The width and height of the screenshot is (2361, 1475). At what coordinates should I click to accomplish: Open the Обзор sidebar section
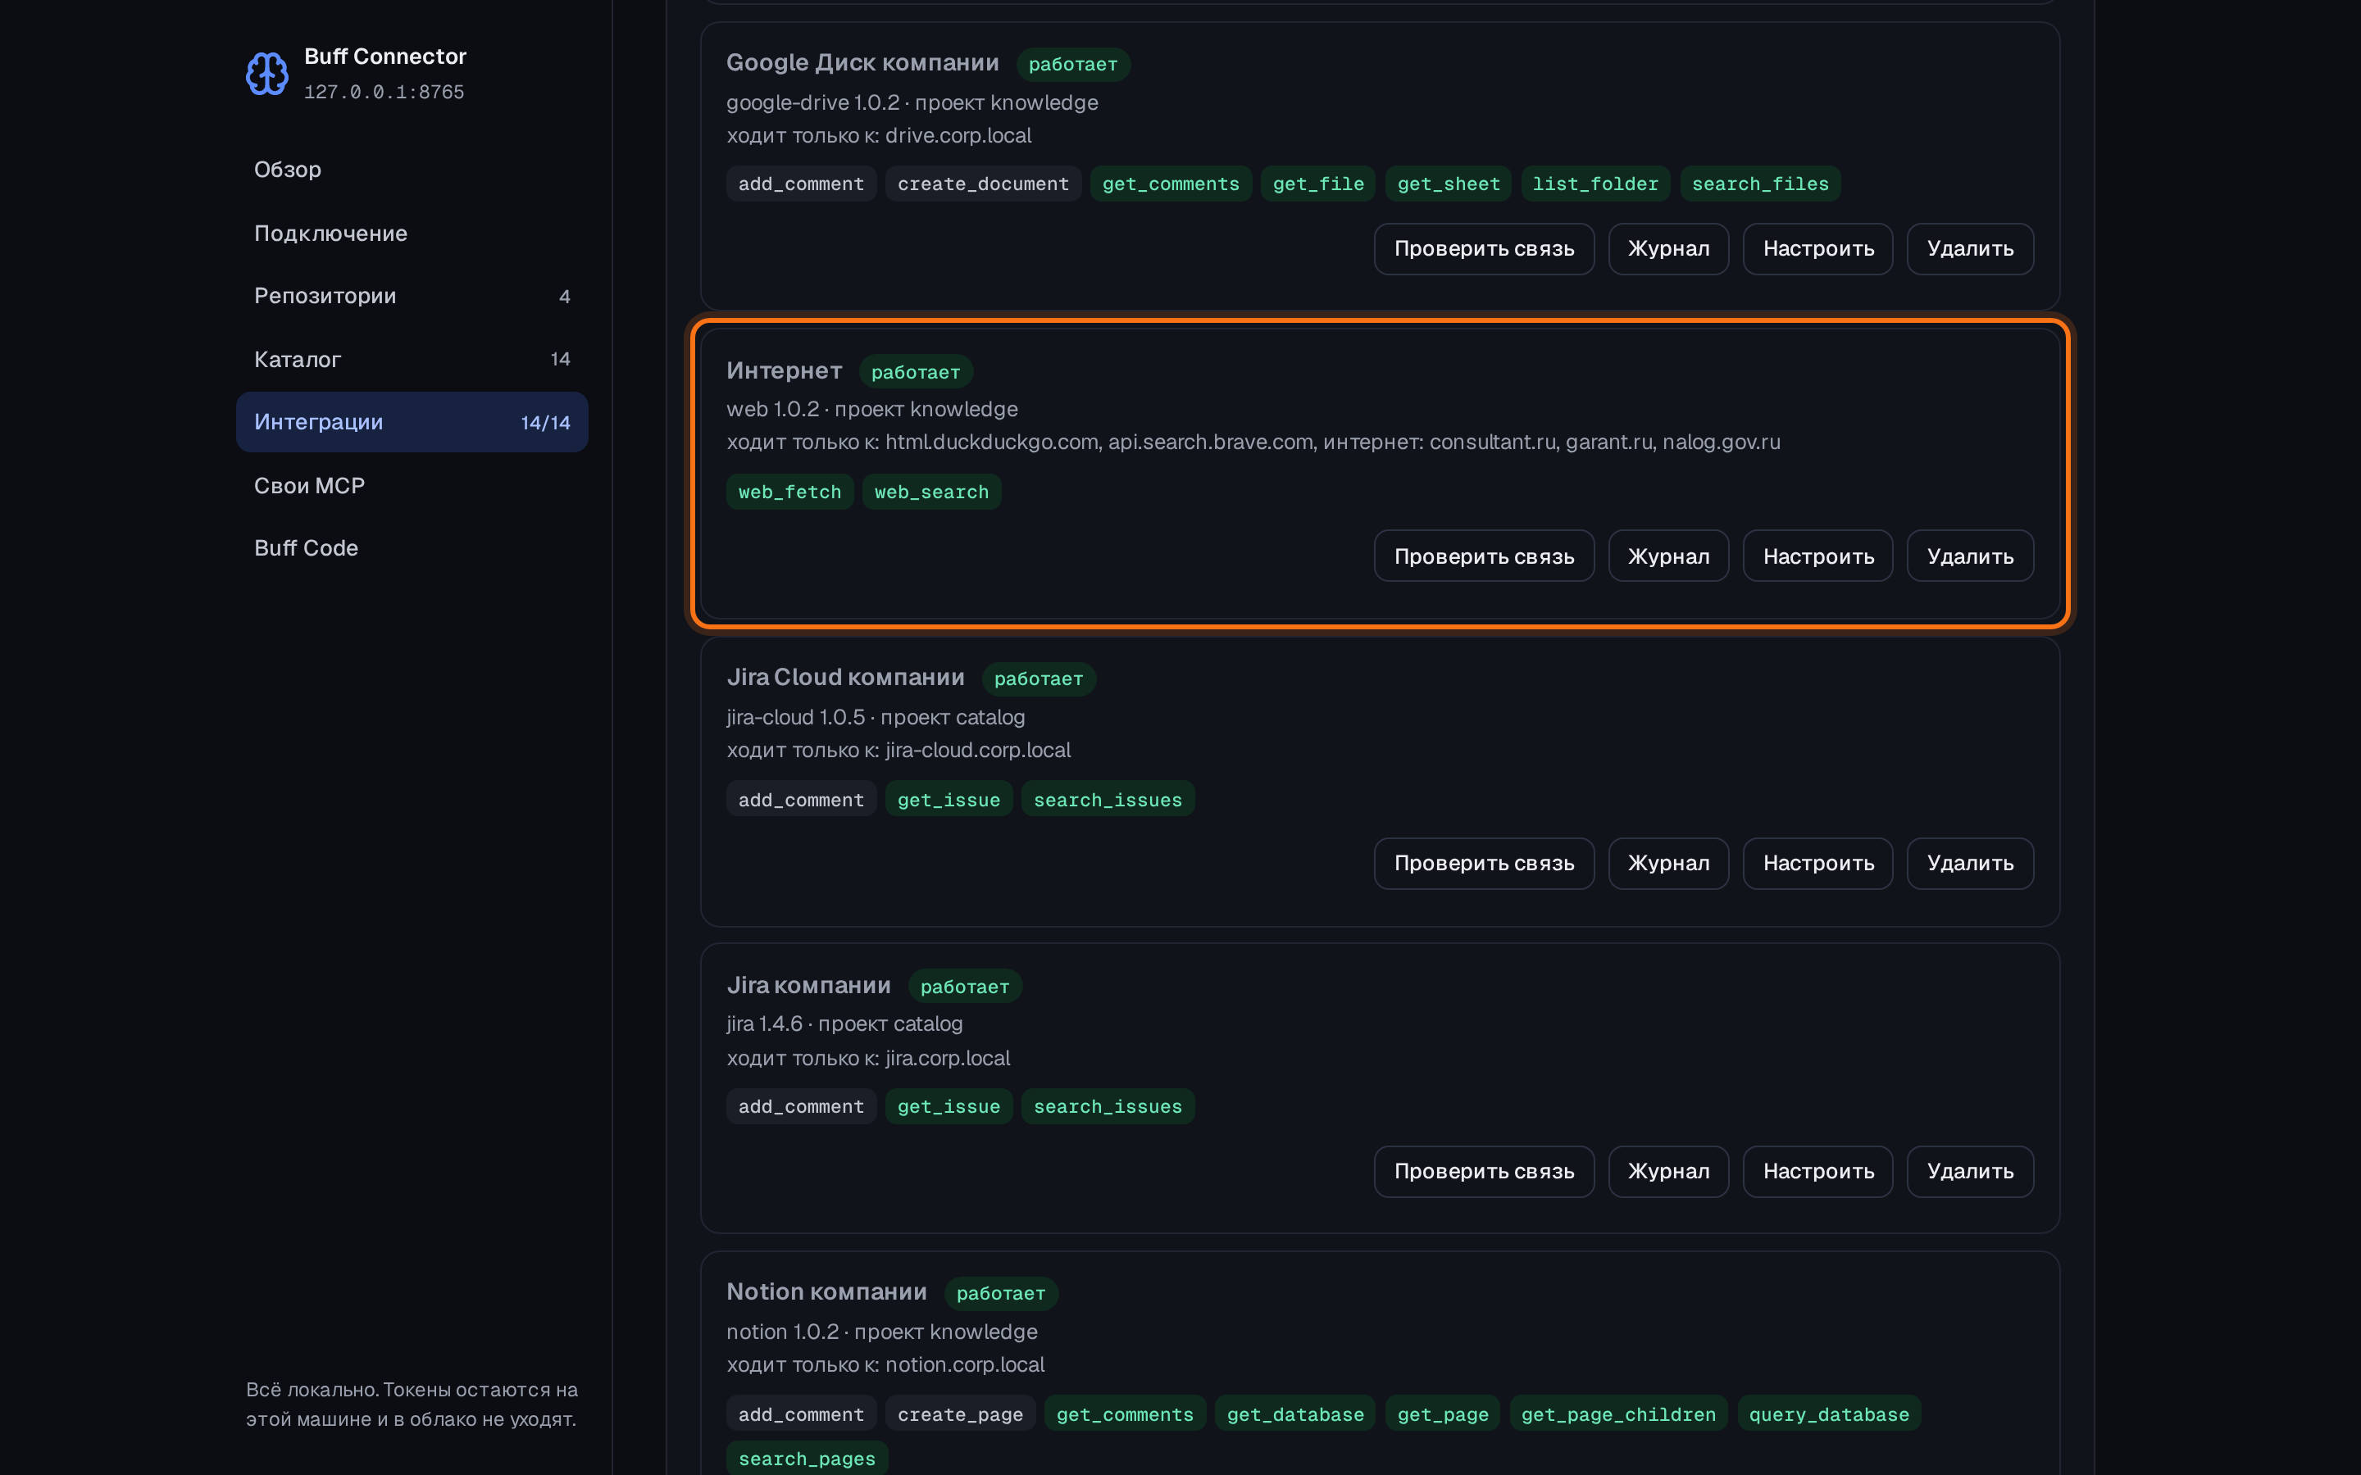pyautogui.click(x=412, y=170)
